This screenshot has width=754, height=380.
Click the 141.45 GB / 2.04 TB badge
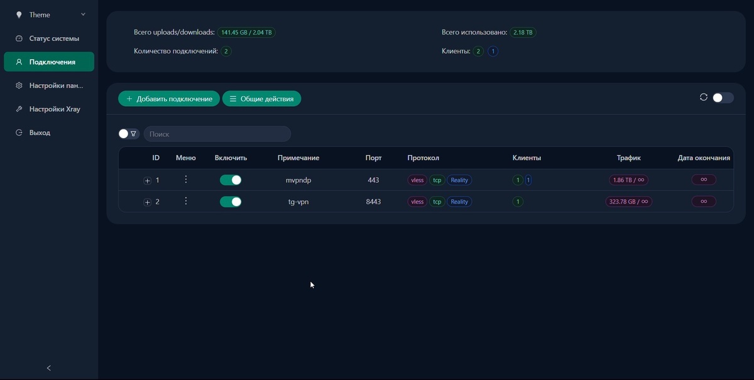246,32
